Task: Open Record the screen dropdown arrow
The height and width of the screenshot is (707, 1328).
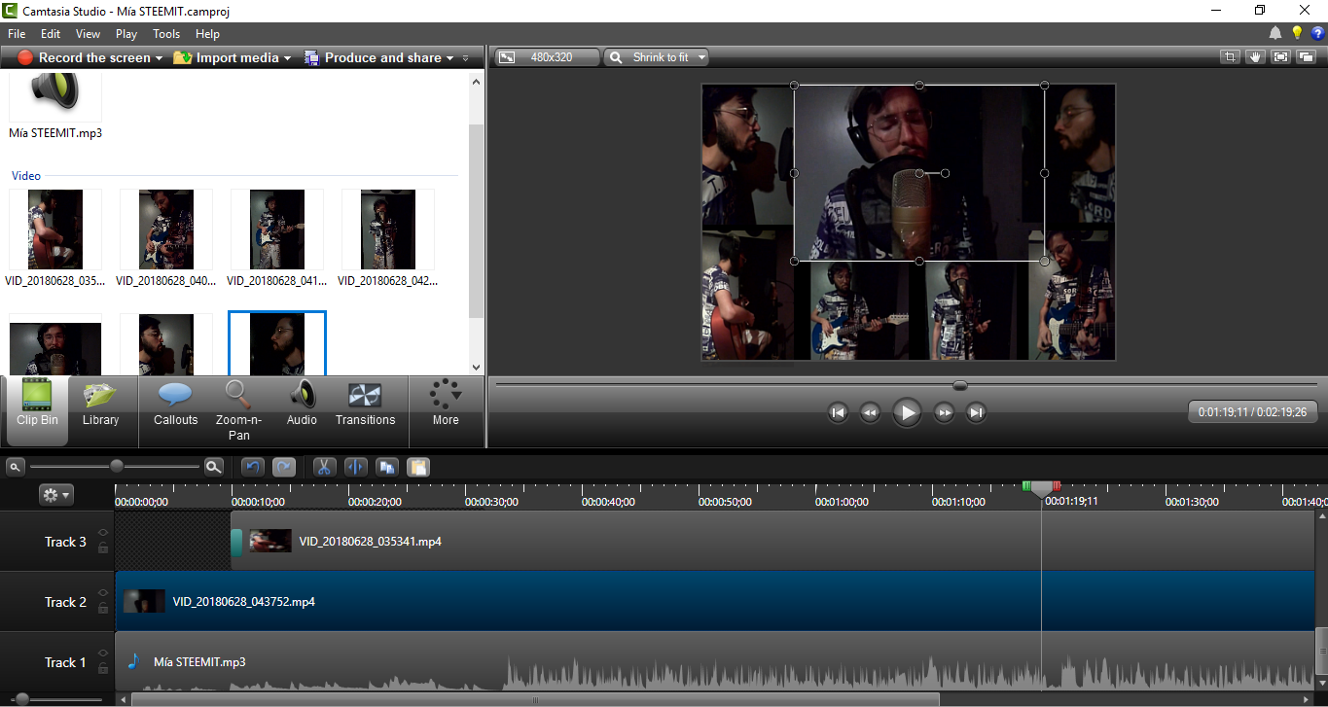Action: 159,58
